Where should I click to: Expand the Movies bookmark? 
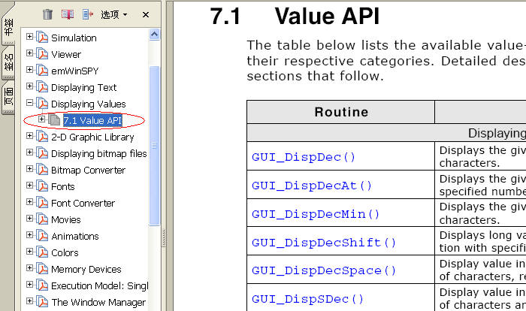[29, 218]
